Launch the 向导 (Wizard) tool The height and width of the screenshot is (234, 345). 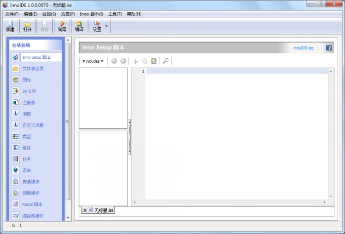(62, 26)
